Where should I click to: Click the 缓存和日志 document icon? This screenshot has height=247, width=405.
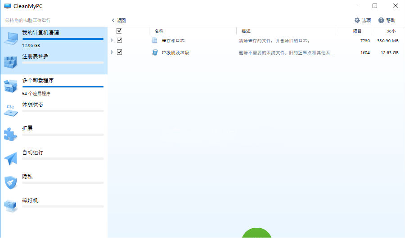coord(155,40)
